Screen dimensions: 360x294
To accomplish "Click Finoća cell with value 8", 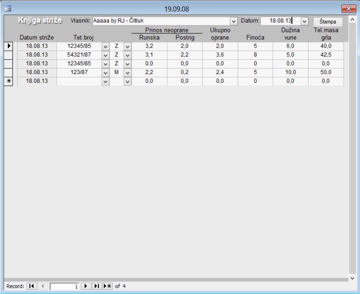I will click(x=255, y=55).
